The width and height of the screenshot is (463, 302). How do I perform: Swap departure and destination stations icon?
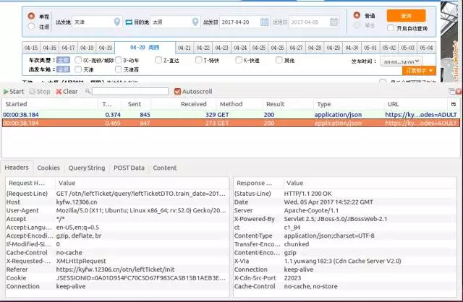pyautogui.click(x=129, y=22)
